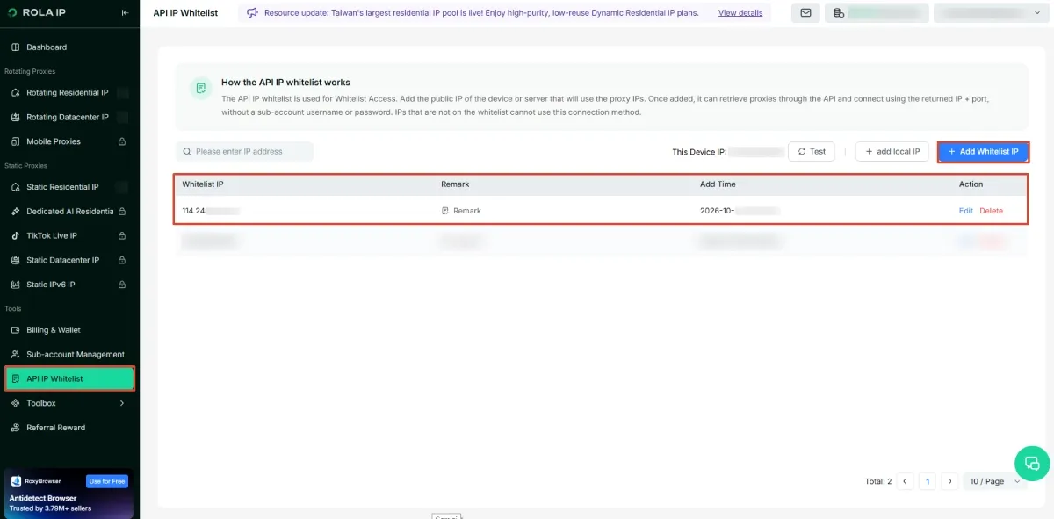The width and height of the screenshot is (1054, 519).
Task: Click the 2026-10 add time cell
Action: pyautogui.click(x=740, y=211)
